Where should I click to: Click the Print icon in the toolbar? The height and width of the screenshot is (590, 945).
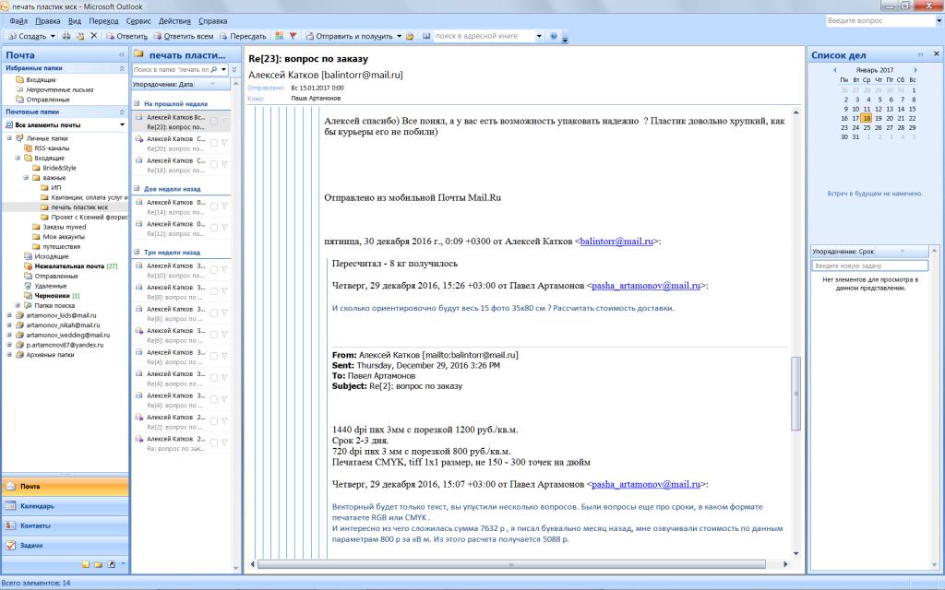[x=66, y=36]
